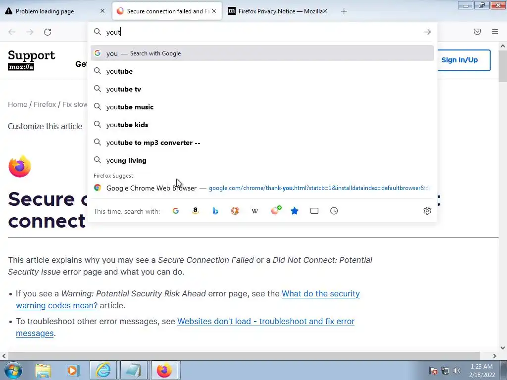Search with DuckDuckGo one-off icon
The height and width of the screenshot is (380, 507).
click(x=235, y=211)
